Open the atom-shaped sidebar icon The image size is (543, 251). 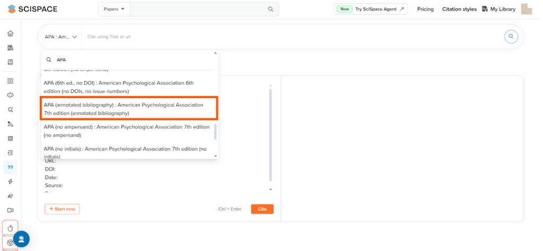[x=11, y=138]
